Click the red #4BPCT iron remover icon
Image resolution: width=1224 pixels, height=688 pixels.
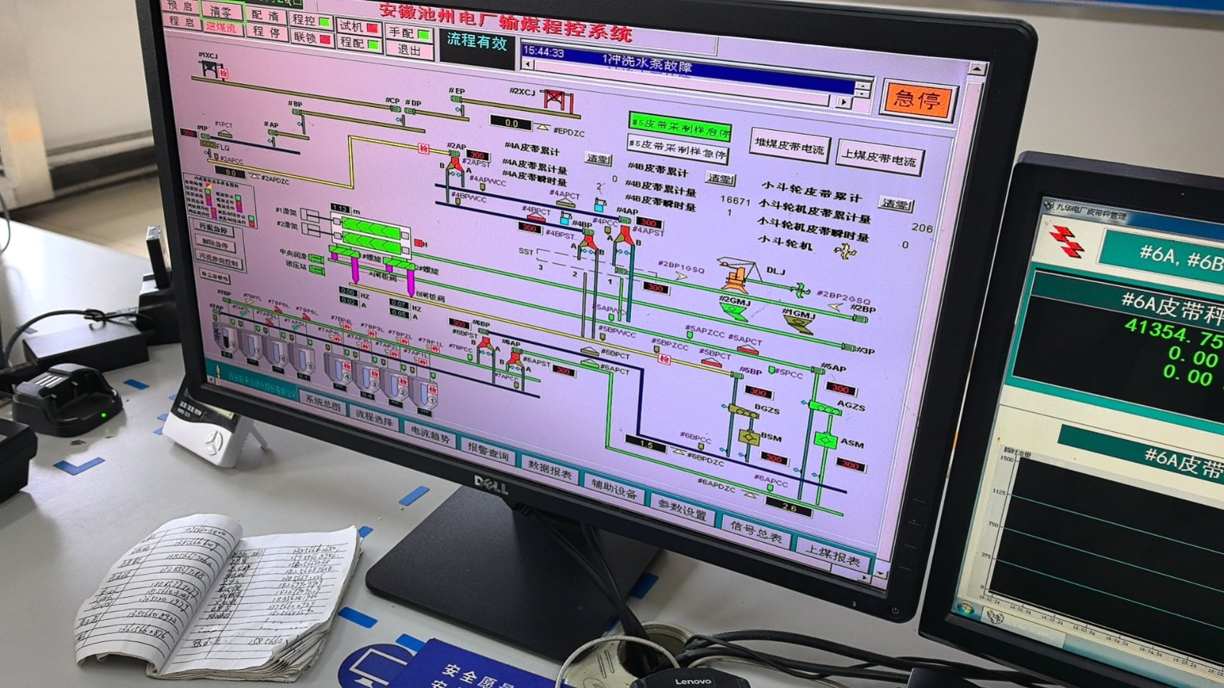tap(537, 217)
